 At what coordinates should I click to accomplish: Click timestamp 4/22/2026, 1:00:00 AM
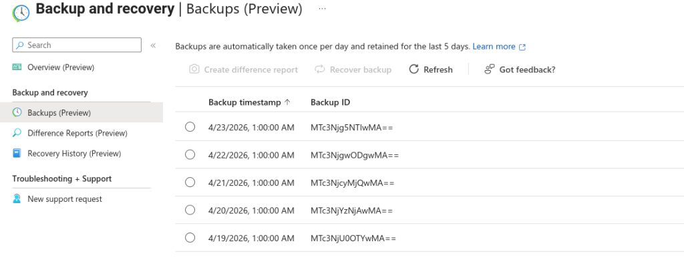[x=251, y=155]
